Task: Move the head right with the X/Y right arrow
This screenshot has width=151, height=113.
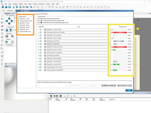Action: (12, 21)
